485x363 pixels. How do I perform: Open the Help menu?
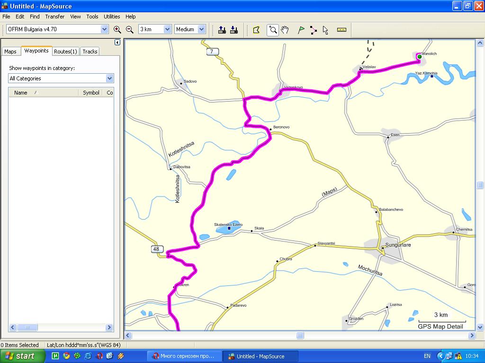click(130, 17)
